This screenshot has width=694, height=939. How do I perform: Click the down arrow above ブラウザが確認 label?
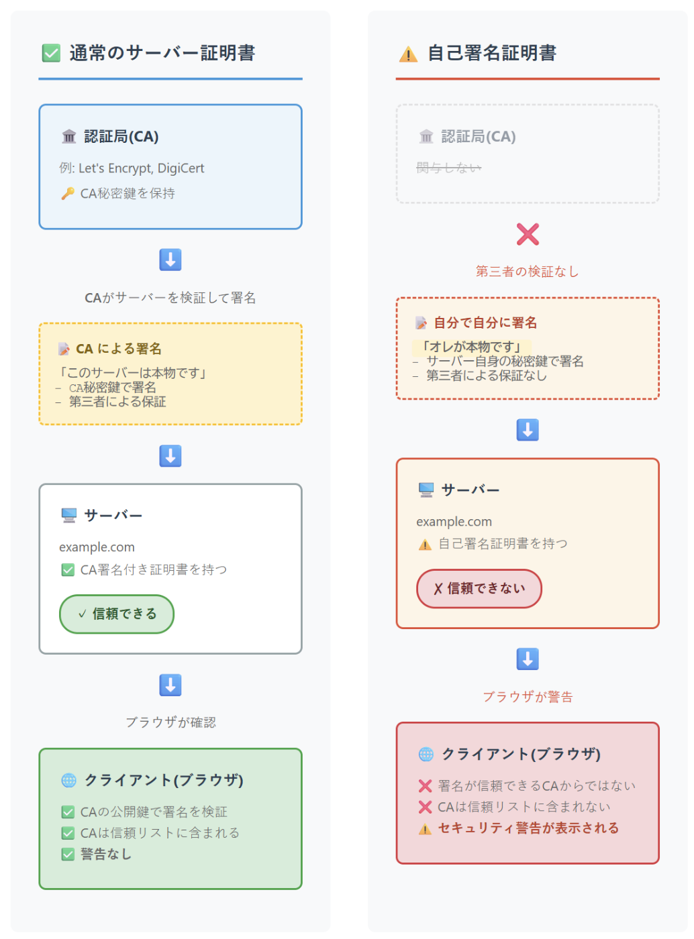tap(170, 685)
